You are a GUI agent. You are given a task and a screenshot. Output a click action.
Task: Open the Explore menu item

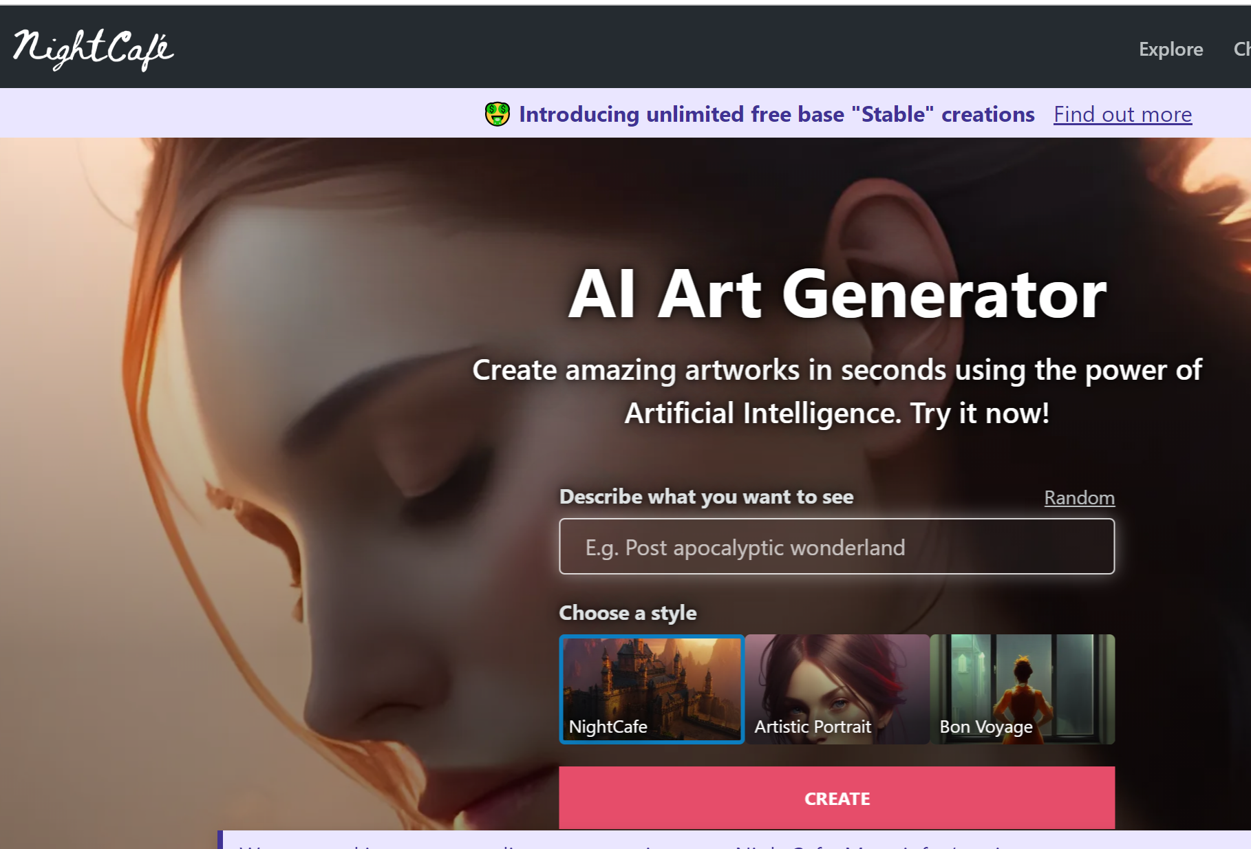tap(1170, 50)
